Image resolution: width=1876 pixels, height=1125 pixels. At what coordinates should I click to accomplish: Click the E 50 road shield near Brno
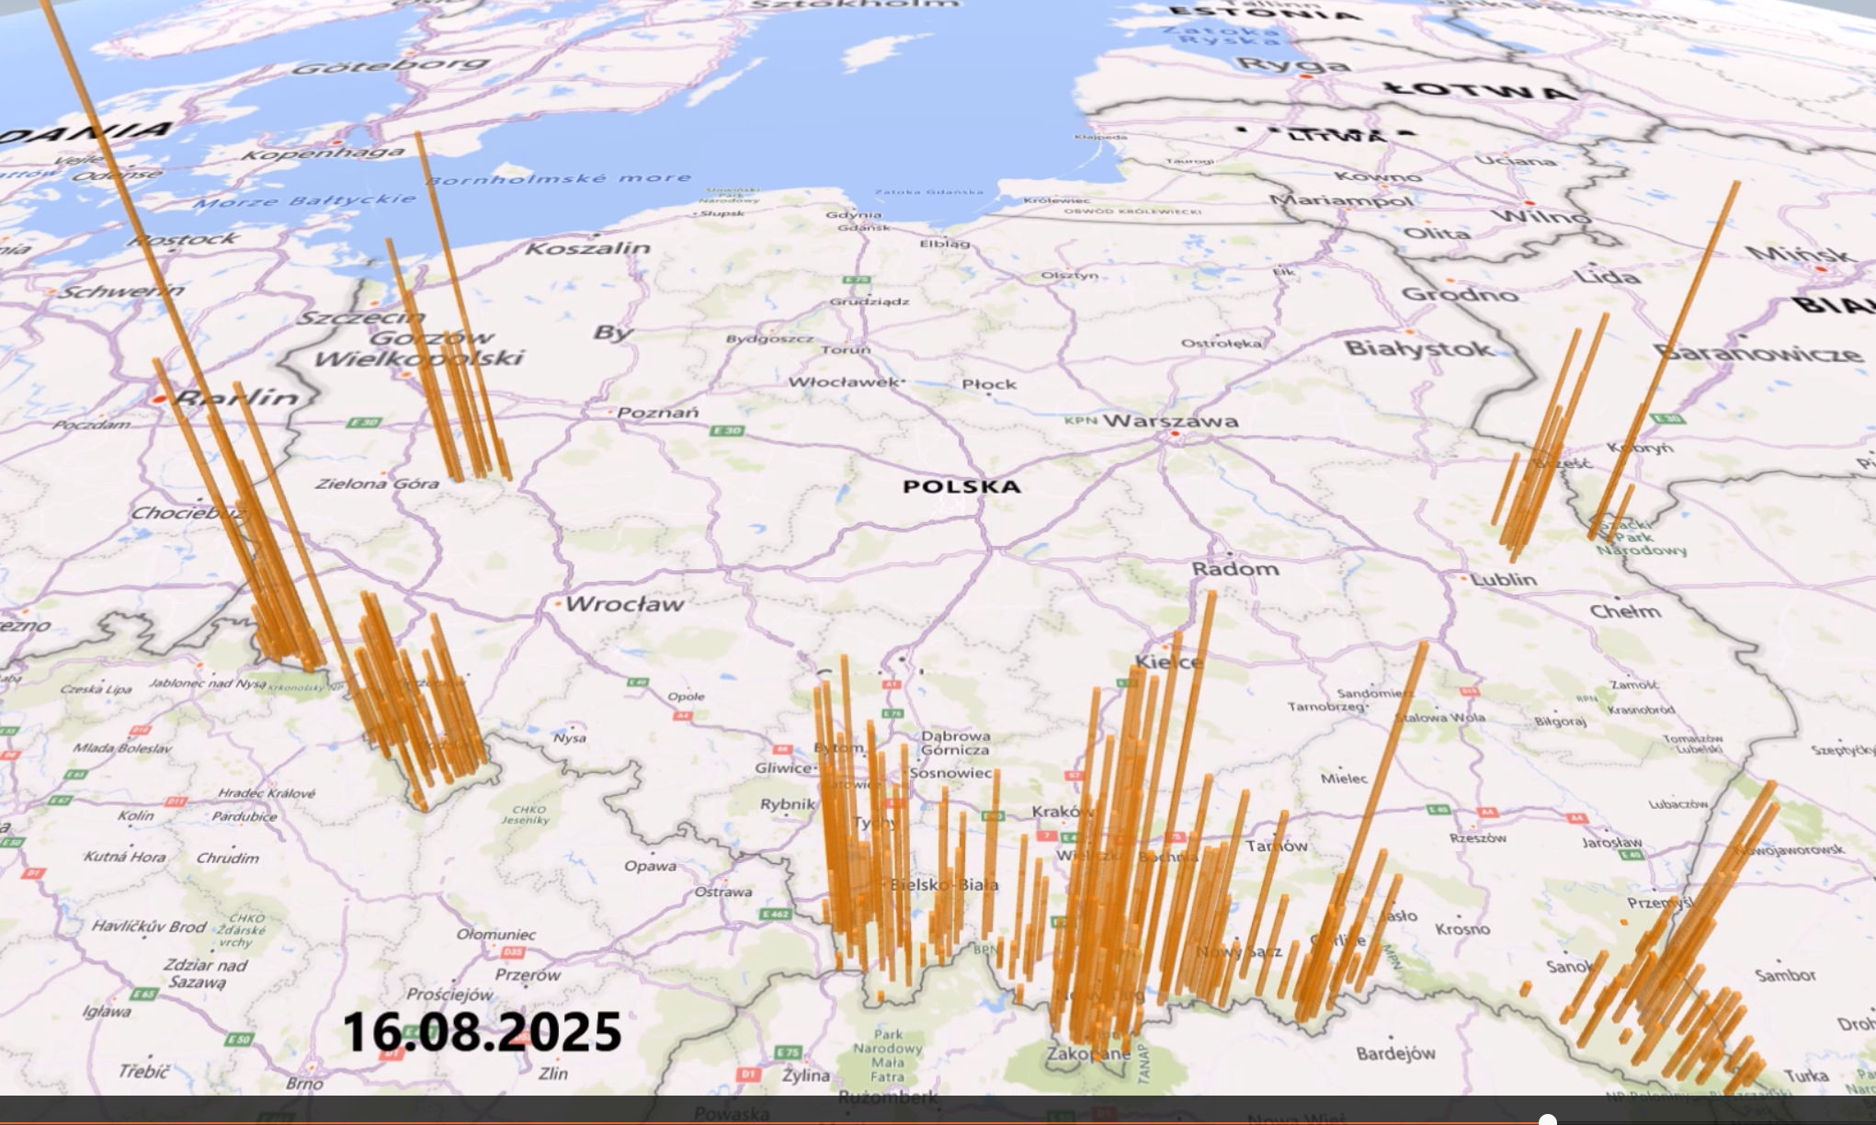point(237,1040)
